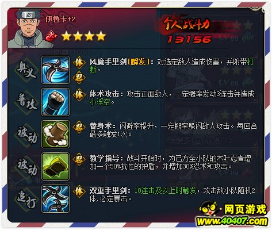272x230 pixels.
Task: Click the green 打断 keyword link
Action: (251, 62)
